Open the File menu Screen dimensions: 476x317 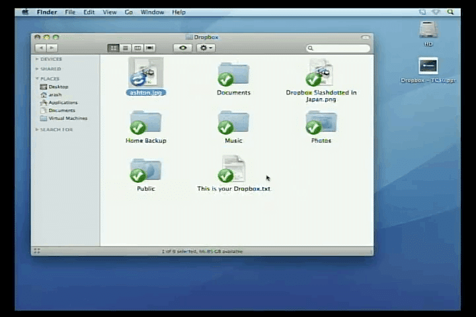pyautogui.click(x=70, y=12)
